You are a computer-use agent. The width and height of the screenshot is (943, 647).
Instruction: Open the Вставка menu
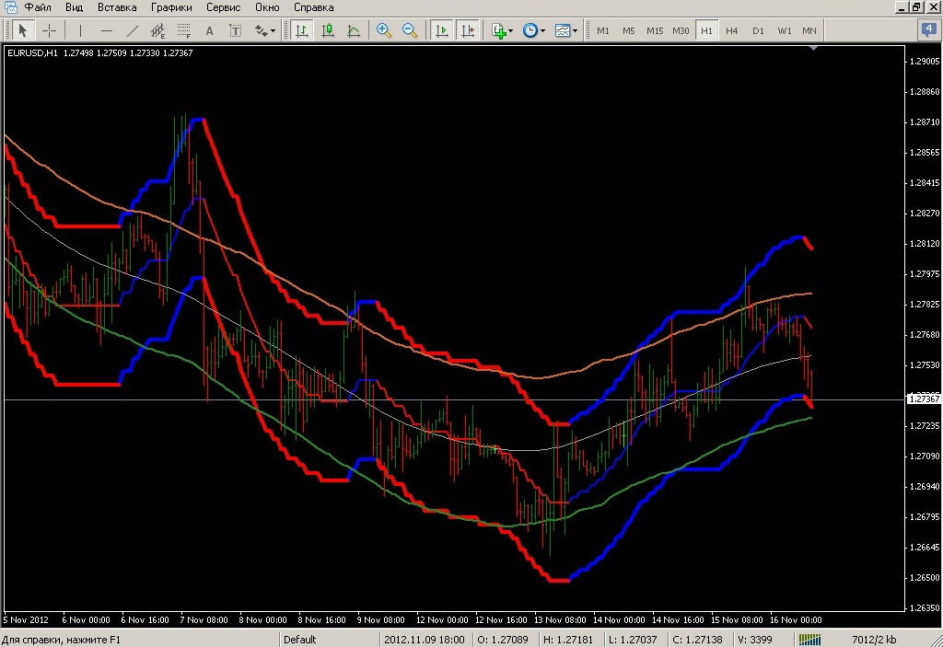pyautogui.click(x=117, y=7)
